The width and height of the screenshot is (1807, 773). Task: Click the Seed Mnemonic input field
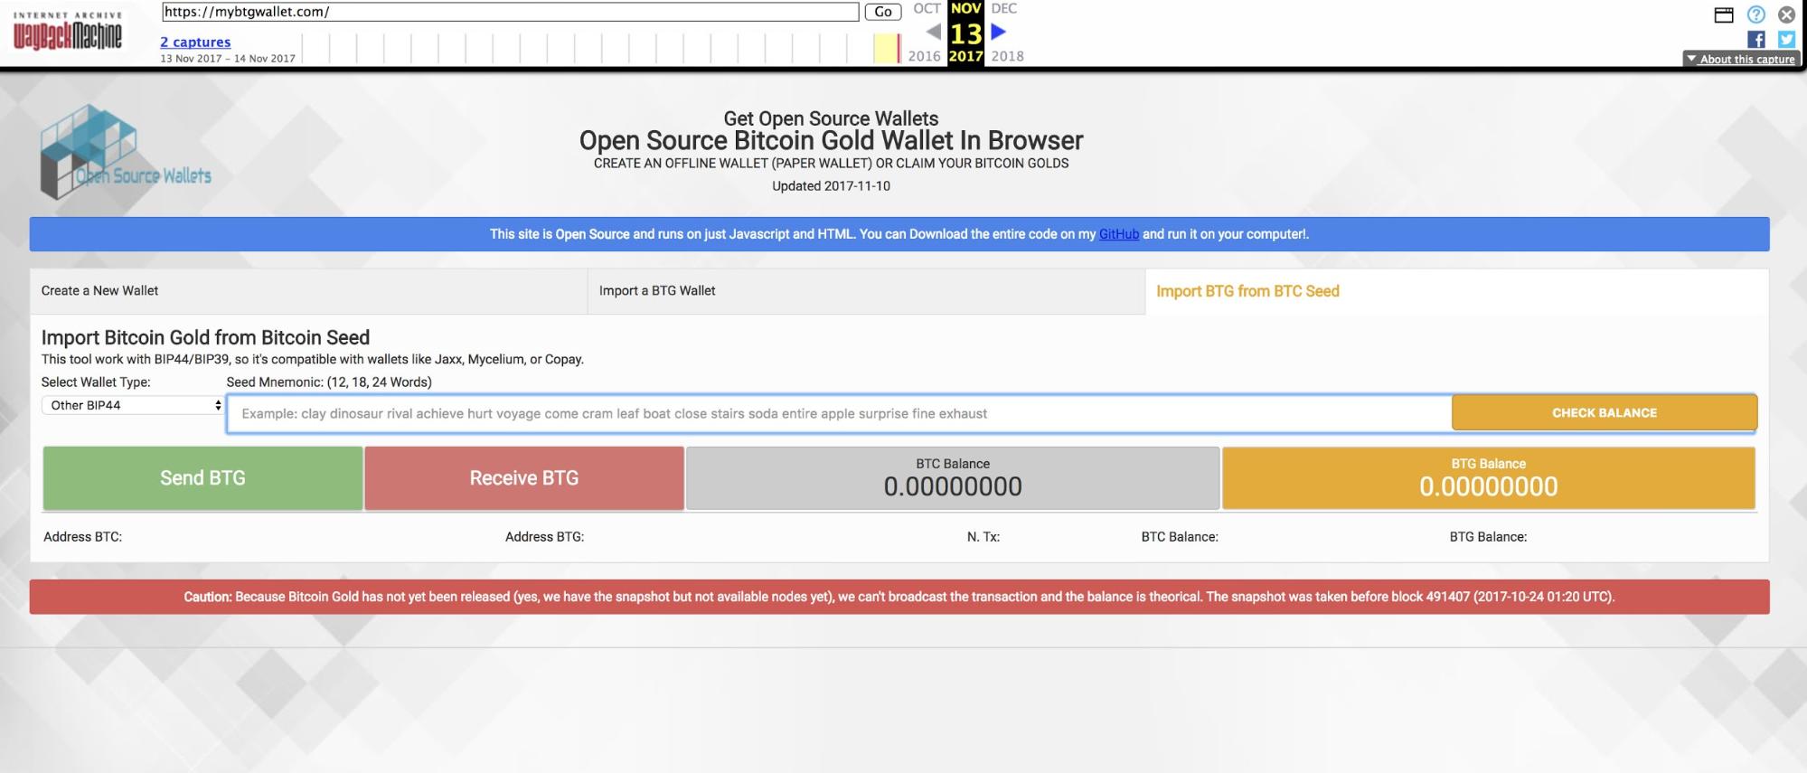tap(839, 414)
